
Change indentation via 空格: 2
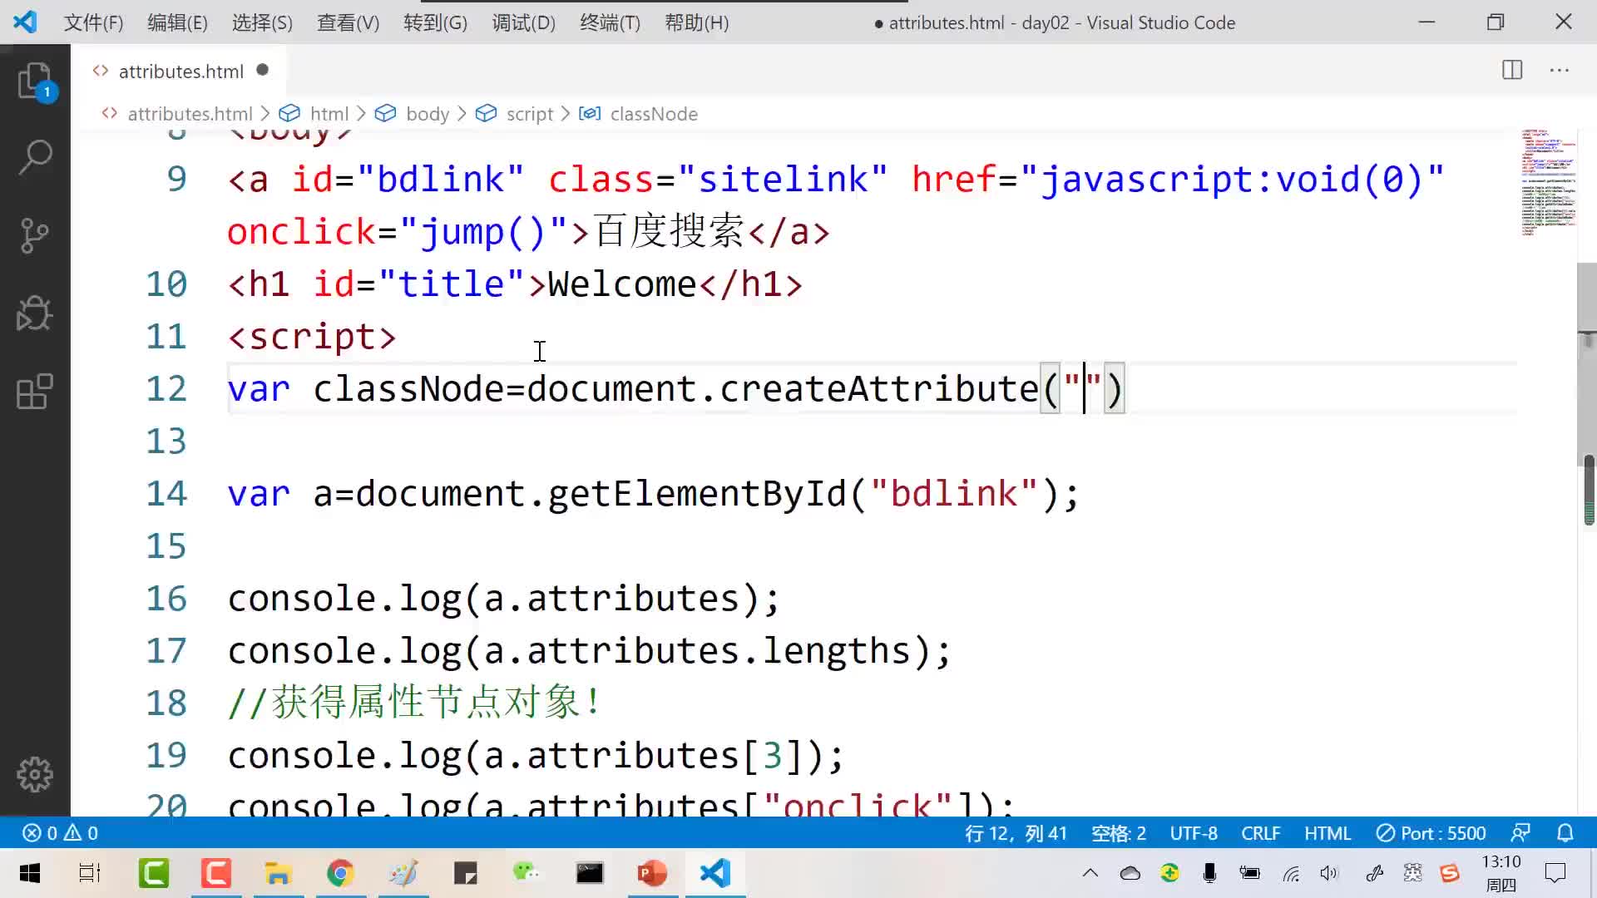(x=1118, y=832)
